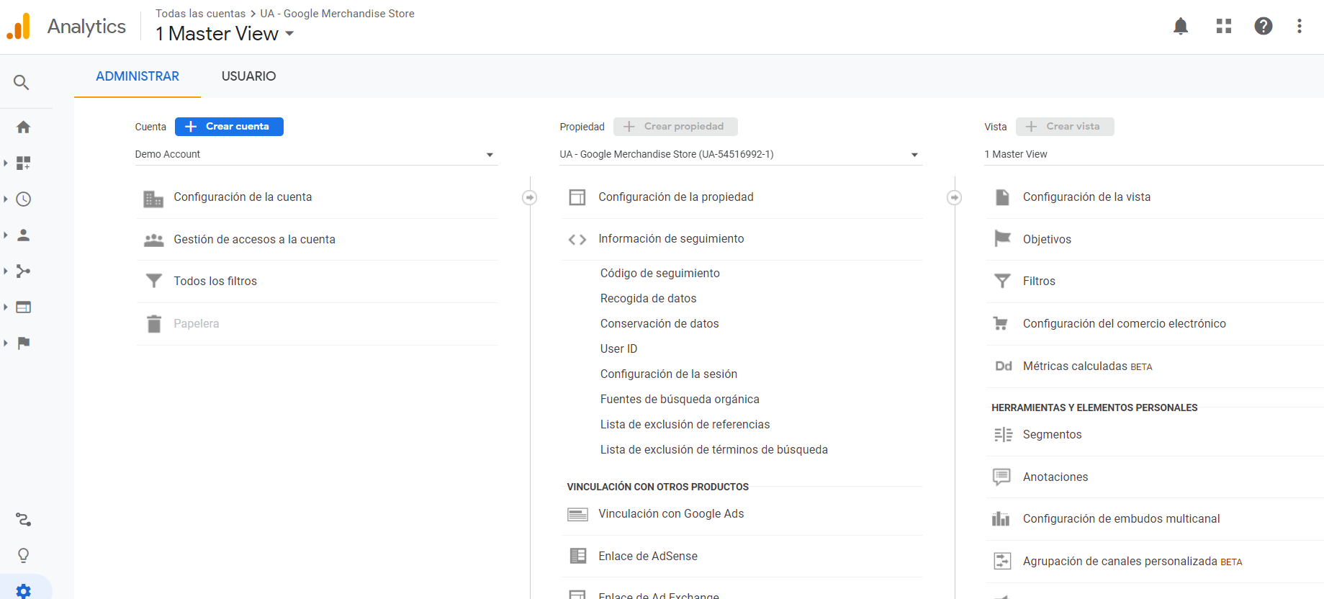Click the Segmentos icon
This screenshot has height=599, width=1324.
coord(1003,435)
